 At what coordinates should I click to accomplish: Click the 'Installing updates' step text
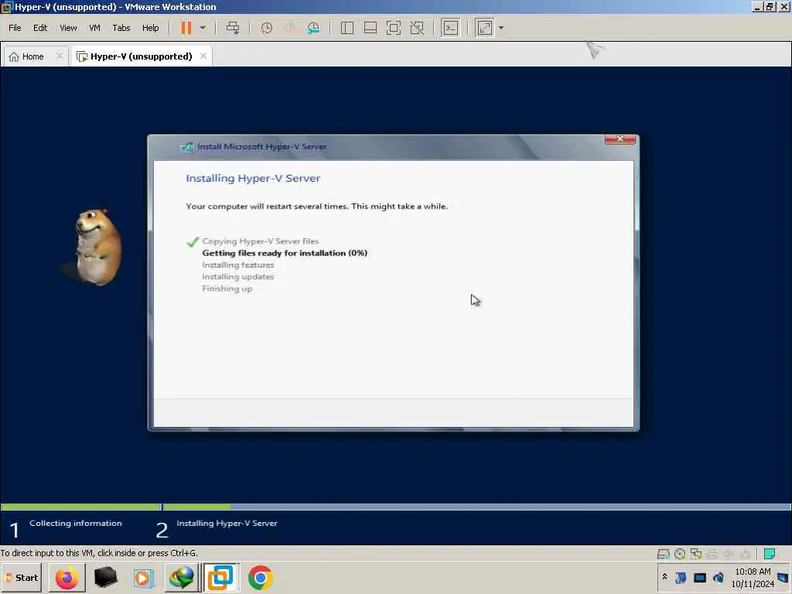238,277
